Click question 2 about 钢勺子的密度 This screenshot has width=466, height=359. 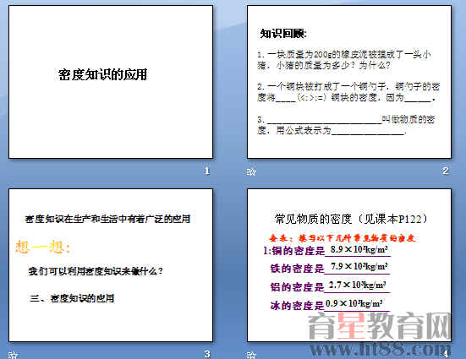tap(348, 92)
